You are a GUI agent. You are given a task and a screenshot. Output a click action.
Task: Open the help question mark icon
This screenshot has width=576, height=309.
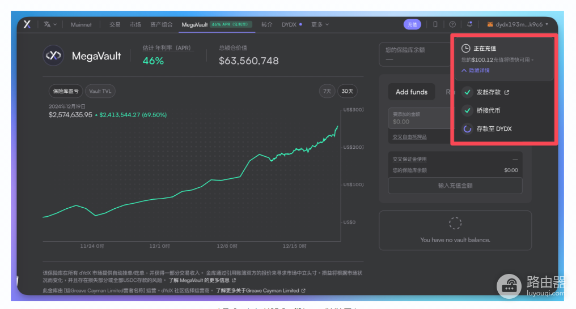(x=452, y=24)
